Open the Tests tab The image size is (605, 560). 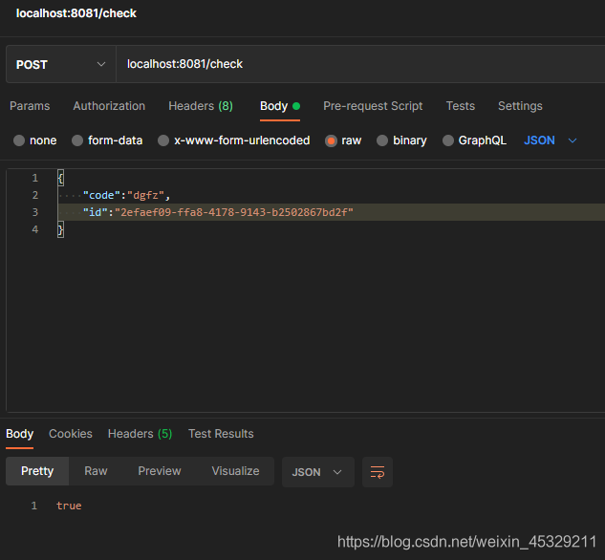tap(460, 106)
